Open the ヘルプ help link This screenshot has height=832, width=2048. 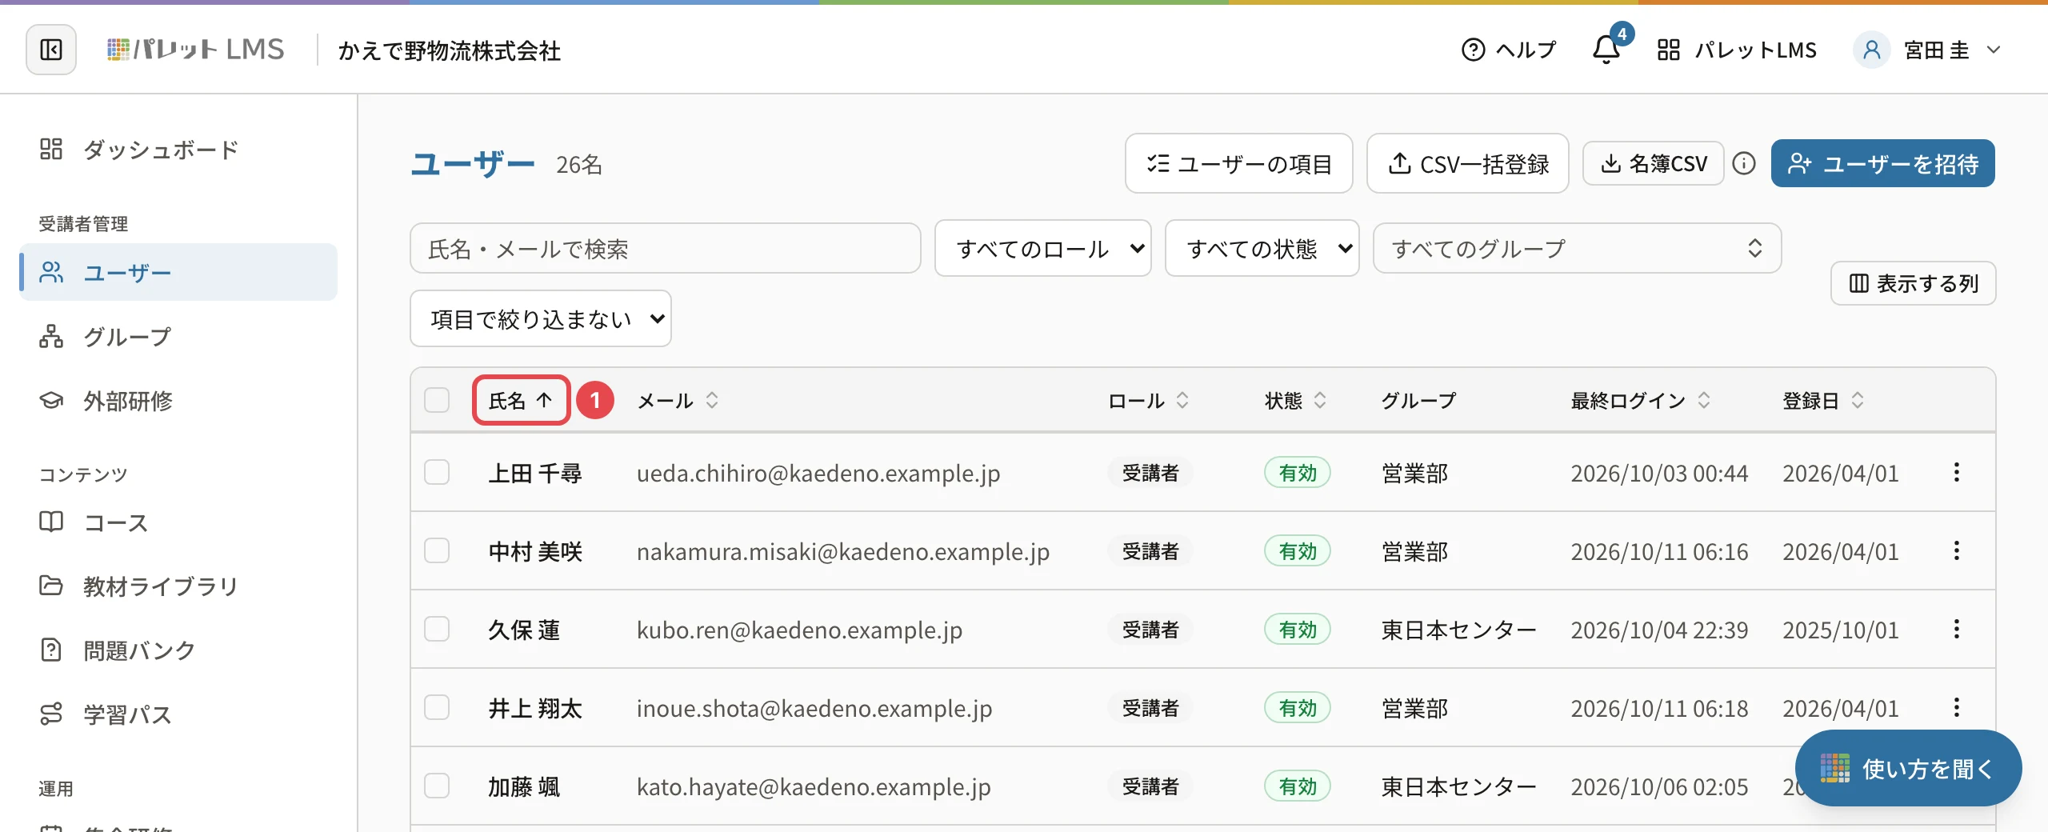point(1509,50)
